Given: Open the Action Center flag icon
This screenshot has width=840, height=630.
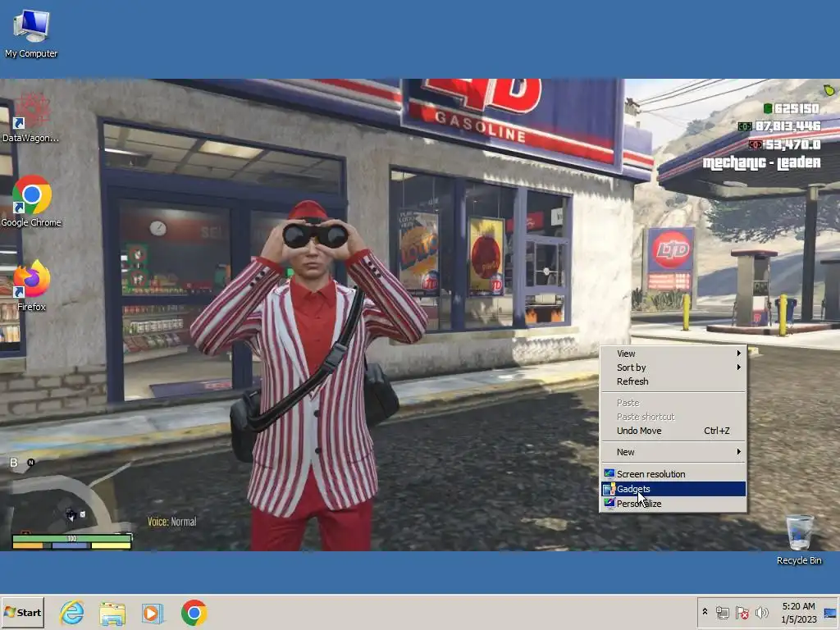Looking at the screenshot, I should (x=742, y=612).
